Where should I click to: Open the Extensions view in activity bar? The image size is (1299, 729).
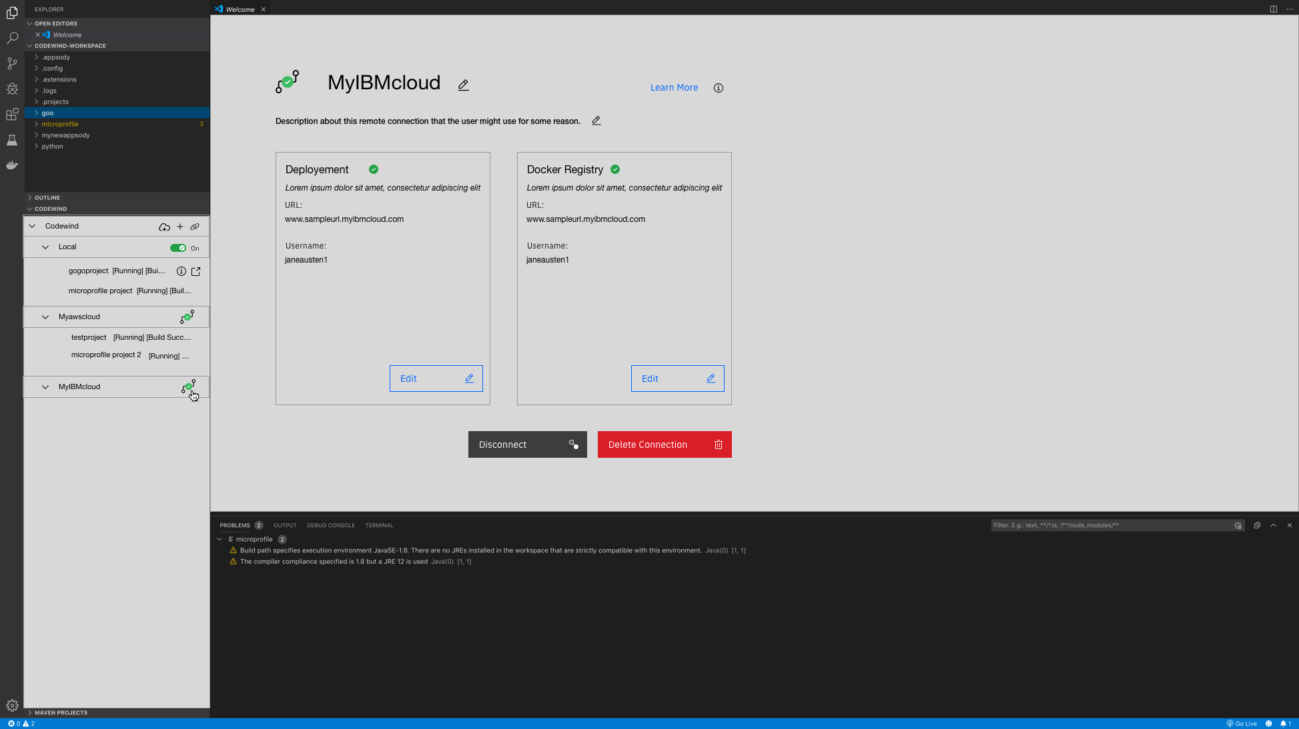12,115
